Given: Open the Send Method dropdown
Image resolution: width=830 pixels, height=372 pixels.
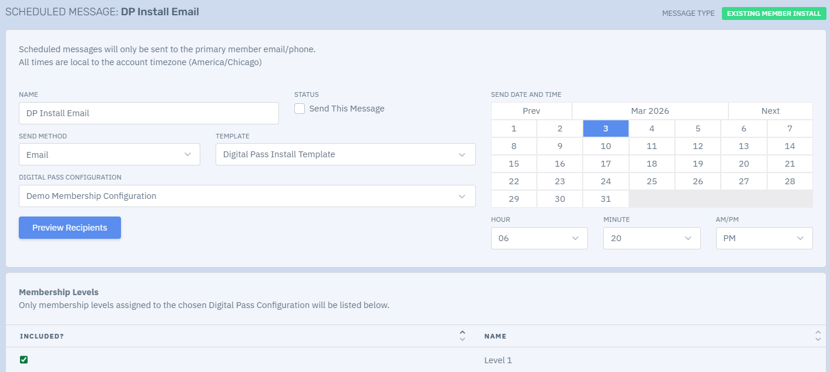Looking at the screenshot, I should 109,154.
